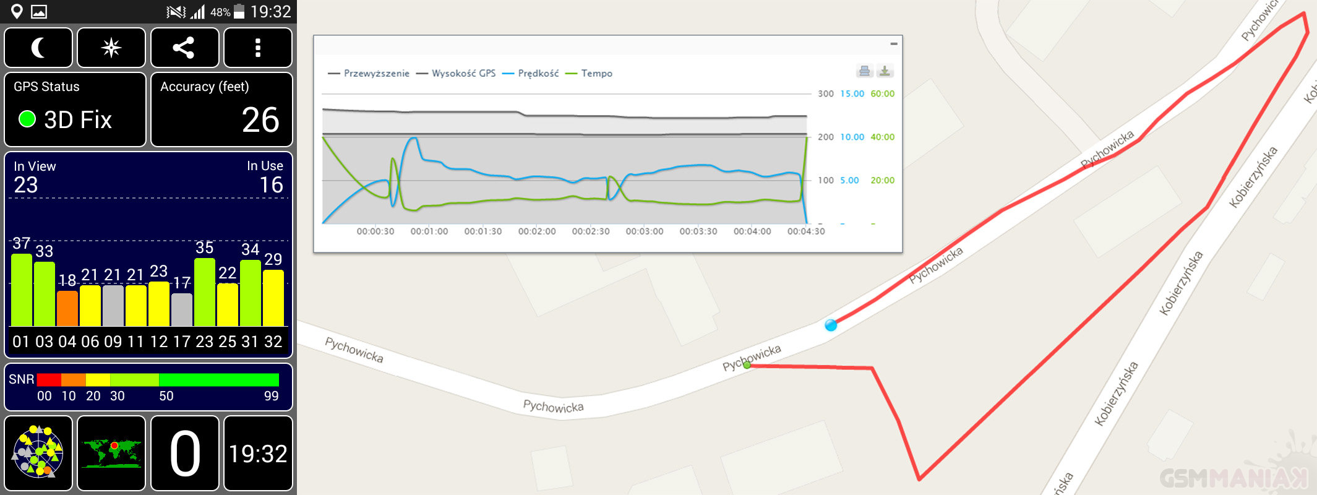Open the satellite sky view radar icon
Image resolution: width=1317 pixels, height=495 pixels.
(x=38, y=452)
